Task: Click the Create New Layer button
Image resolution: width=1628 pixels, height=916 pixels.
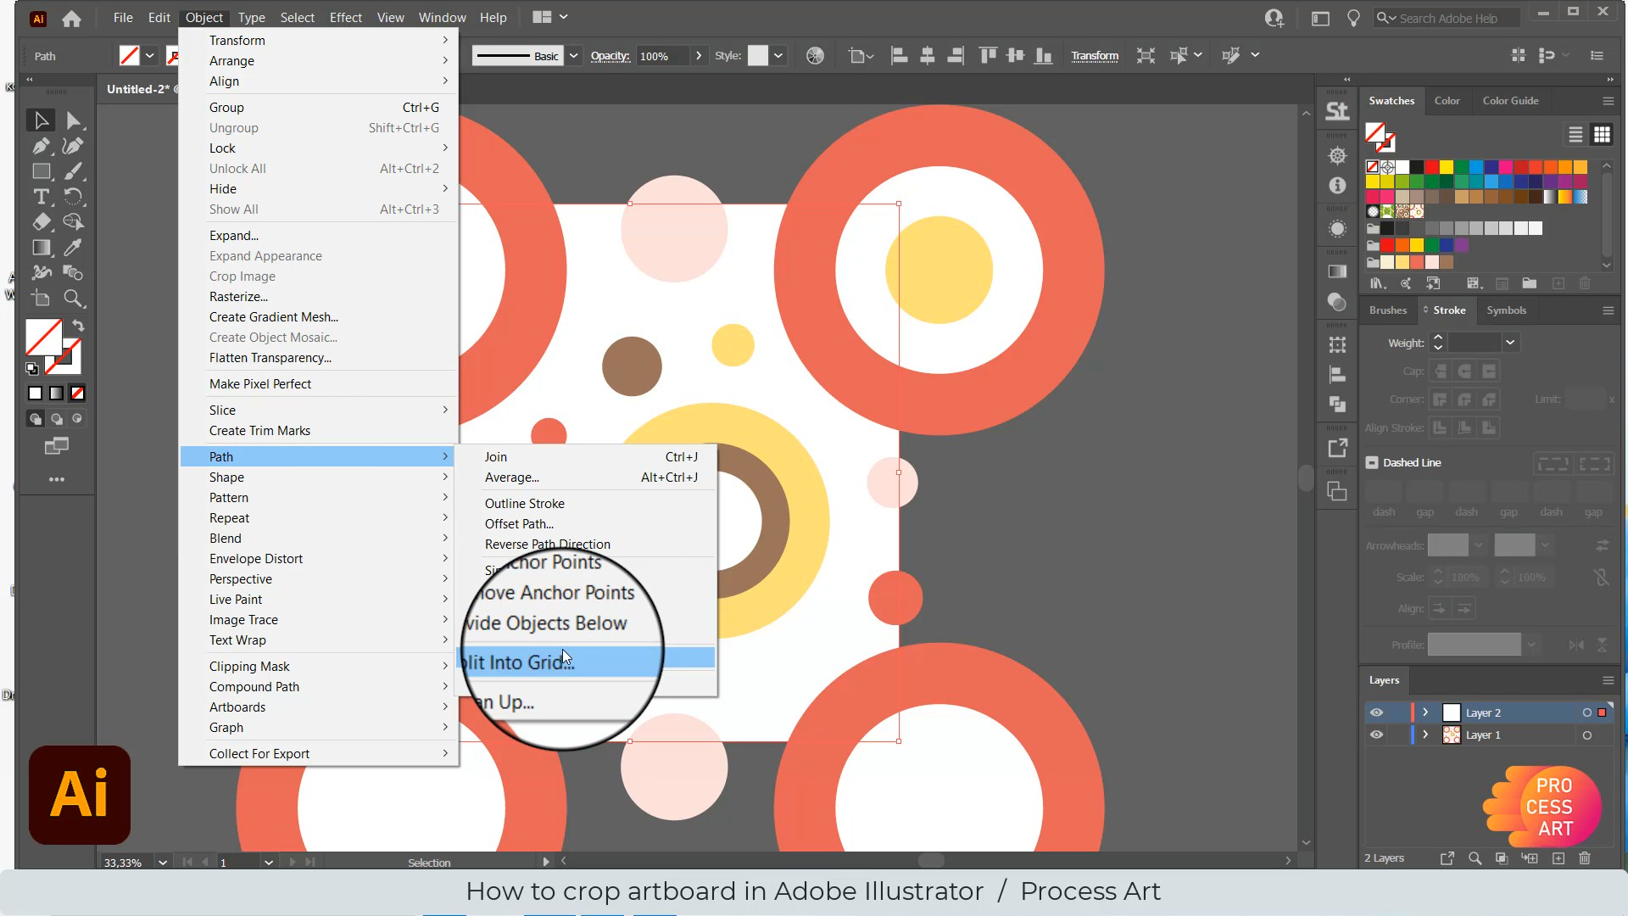Action: (x=1559, y=859)
